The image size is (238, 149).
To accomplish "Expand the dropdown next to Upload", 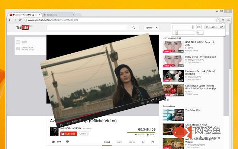I will [157, 28].
